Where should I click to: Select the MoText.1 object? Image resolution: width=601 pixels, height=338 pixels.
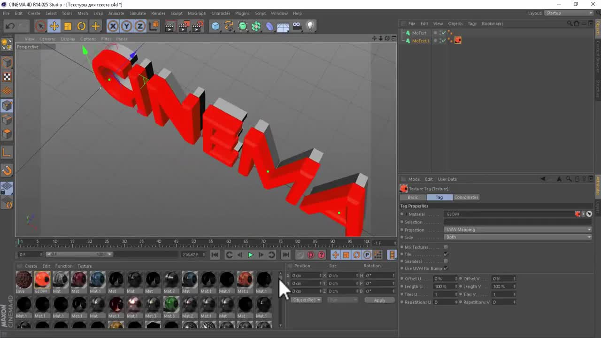pyautogui.click(x=421, y=41)
